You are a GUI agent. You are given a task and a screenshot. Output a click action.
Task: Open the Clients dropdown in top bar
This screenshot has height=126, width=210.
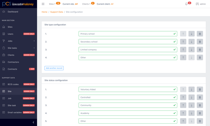pyautogui.click(x=86, y=4)
